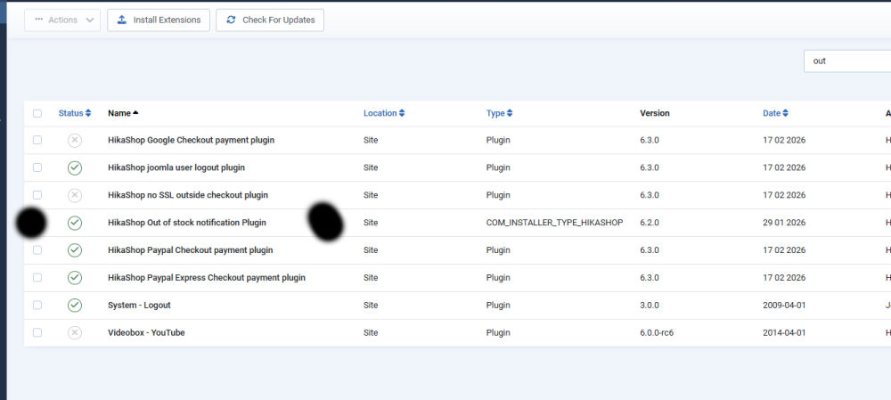Select the 'System - Logout' name
The width and height of the screenshot is (891, 400).
coord(139,305)
